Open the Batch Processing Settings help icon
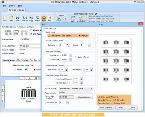The width and height of the screenshot is (145, 117). pos(96,14)
